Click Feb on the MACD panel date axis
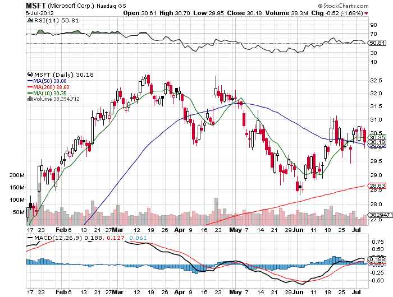The width and height of the screenshot is (393, 297). (61, 292)
